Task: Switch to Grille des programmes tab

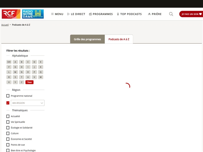Action: tap(87, 39)
